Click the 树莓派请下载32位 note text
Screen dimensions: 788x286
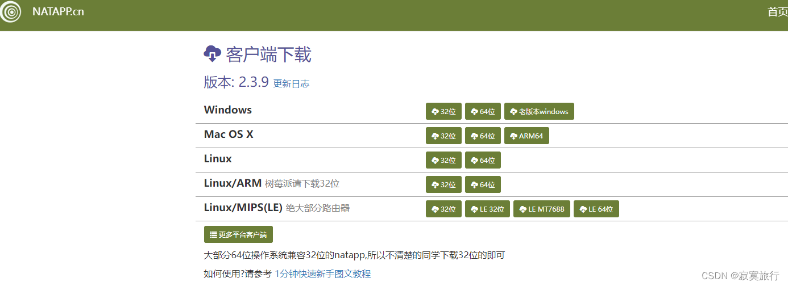[302, 184]
